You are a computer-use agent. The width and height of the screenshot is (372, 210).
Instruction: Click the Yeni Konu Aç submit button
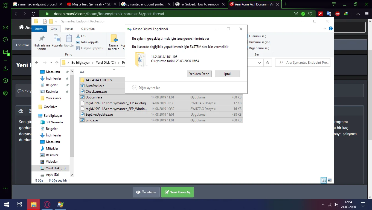178,192
